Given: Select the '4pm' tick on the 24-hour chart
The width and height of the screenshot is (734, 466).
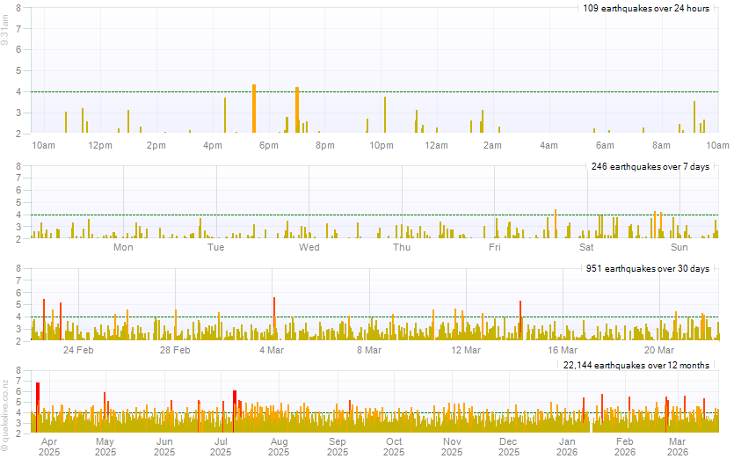Looking at the screenshot, I should click(x=212, y=145).
